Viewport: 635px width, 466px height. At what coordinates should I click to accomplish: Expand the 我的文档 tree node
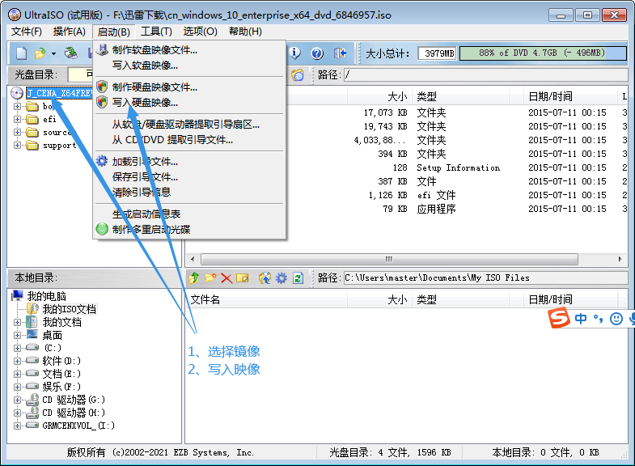click(17, 323)
